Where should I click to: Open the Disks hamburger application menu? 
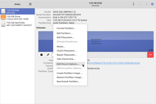coord(30,4)
